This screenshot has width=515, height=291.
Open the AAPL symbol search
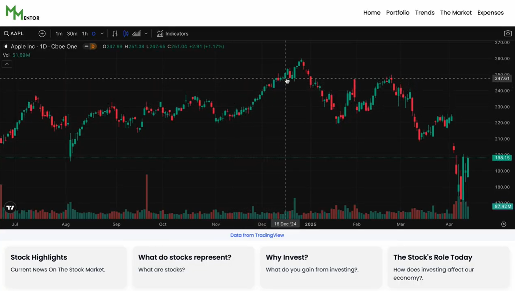pos(14,33)
